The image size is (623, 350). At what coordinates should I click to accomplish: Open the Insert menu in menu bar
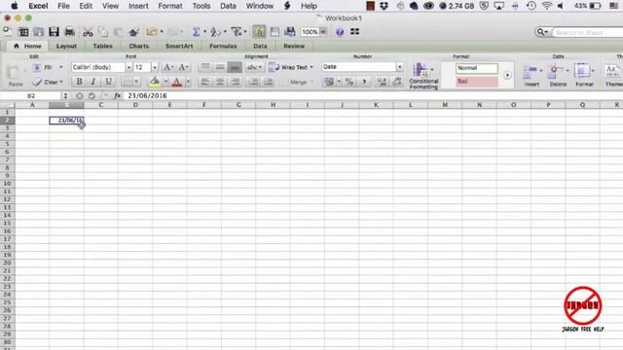pyautogui.click(x=138, y=6)
